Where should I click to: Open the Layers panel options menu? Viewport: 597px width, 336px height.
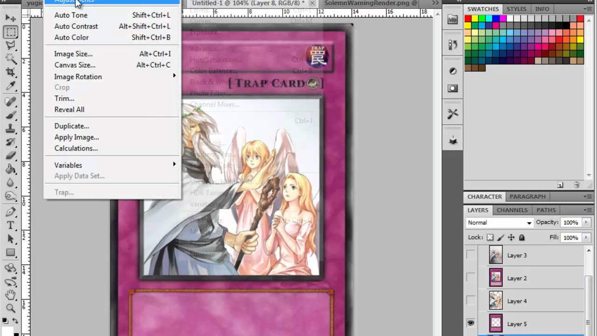tap(589, 210)
